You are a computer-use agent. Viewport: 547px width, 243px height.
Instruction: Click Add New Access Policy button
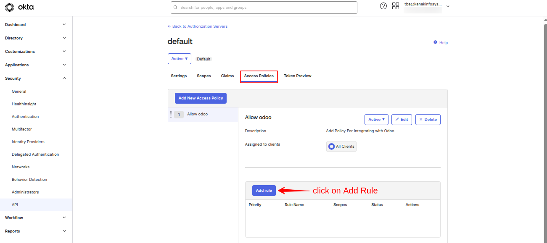(x=201, y=98)
